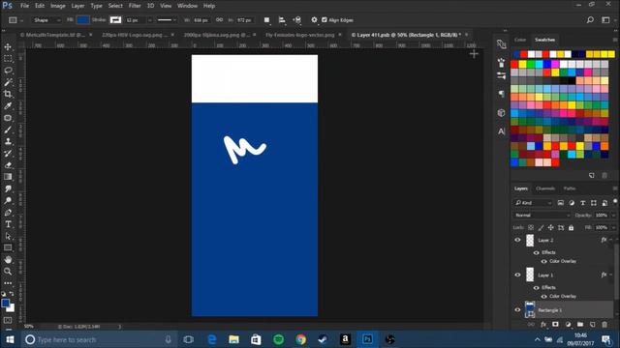Viewport: 620px width, 348px height.
Task: Click the link width and height icon
Action: (x=220, y=19)
